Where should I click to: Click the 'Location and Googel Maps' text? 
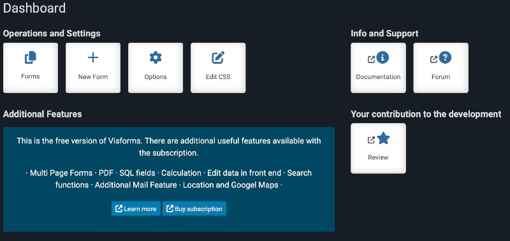[x=231, y=185]
